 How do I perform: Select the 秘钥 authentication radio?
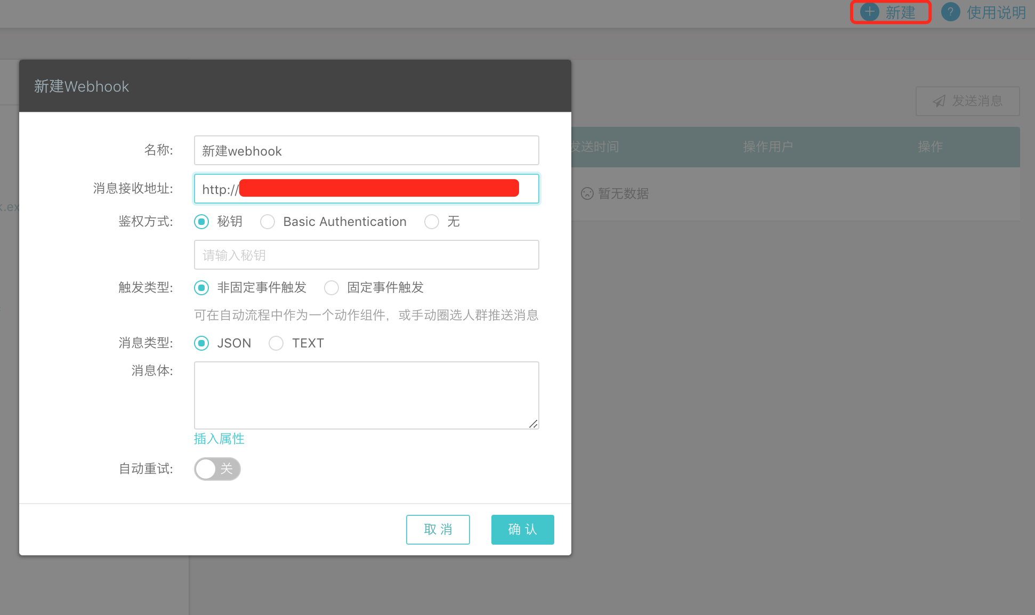(201, 222)
